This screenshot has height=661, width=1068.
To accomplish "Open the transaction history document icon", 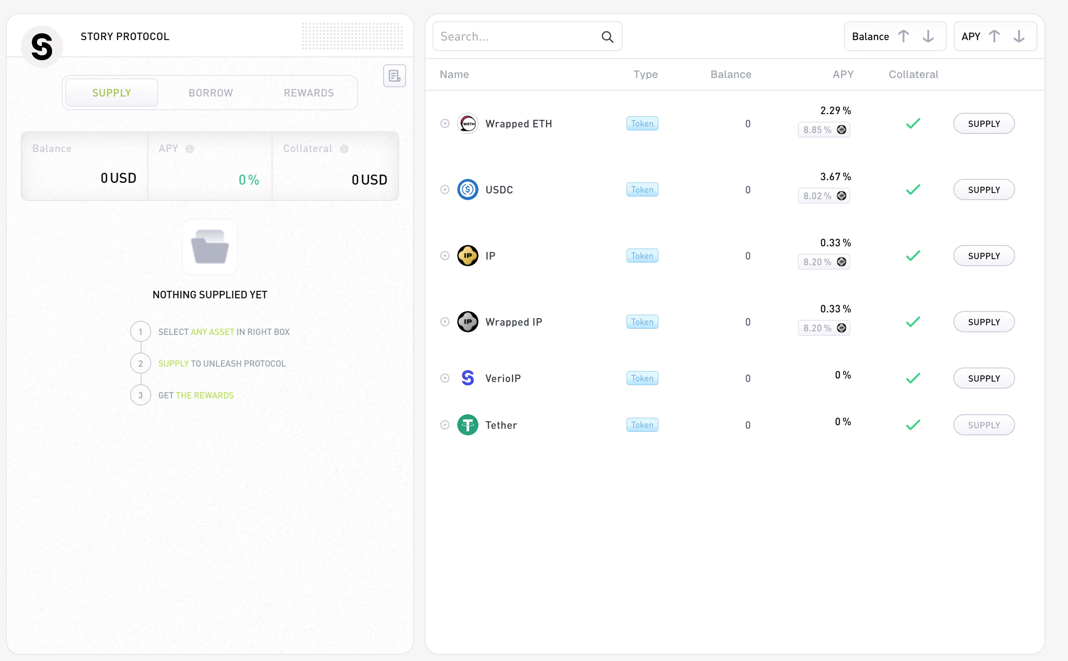I will point(394,76).
